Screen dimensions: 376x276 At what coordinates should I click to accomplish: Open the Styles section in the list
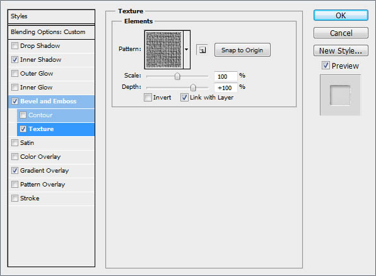51,16
